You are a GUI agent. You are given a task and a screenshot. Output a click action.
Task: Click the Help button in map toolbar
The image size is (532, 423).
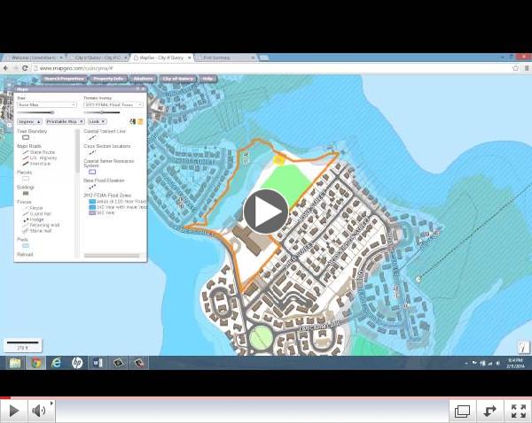point(208,79)
